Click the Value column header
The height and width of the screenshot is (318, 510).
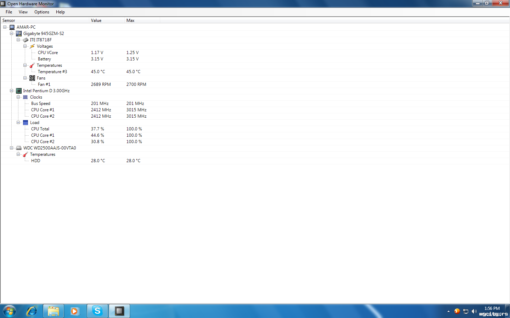[107, 20]
